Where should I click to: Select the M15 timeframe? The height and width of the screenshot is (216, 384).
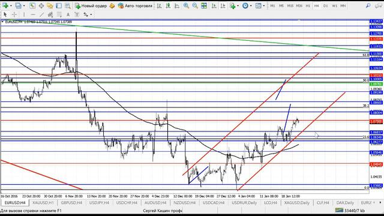tap(290, 5)
